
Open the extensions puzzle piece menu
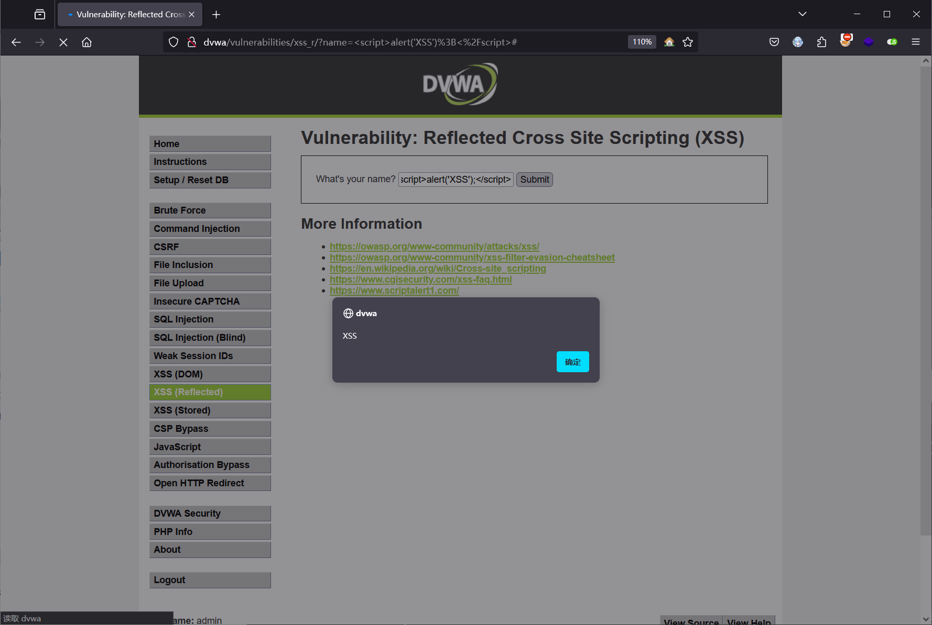pyautogui.click(x=821, y=42)
